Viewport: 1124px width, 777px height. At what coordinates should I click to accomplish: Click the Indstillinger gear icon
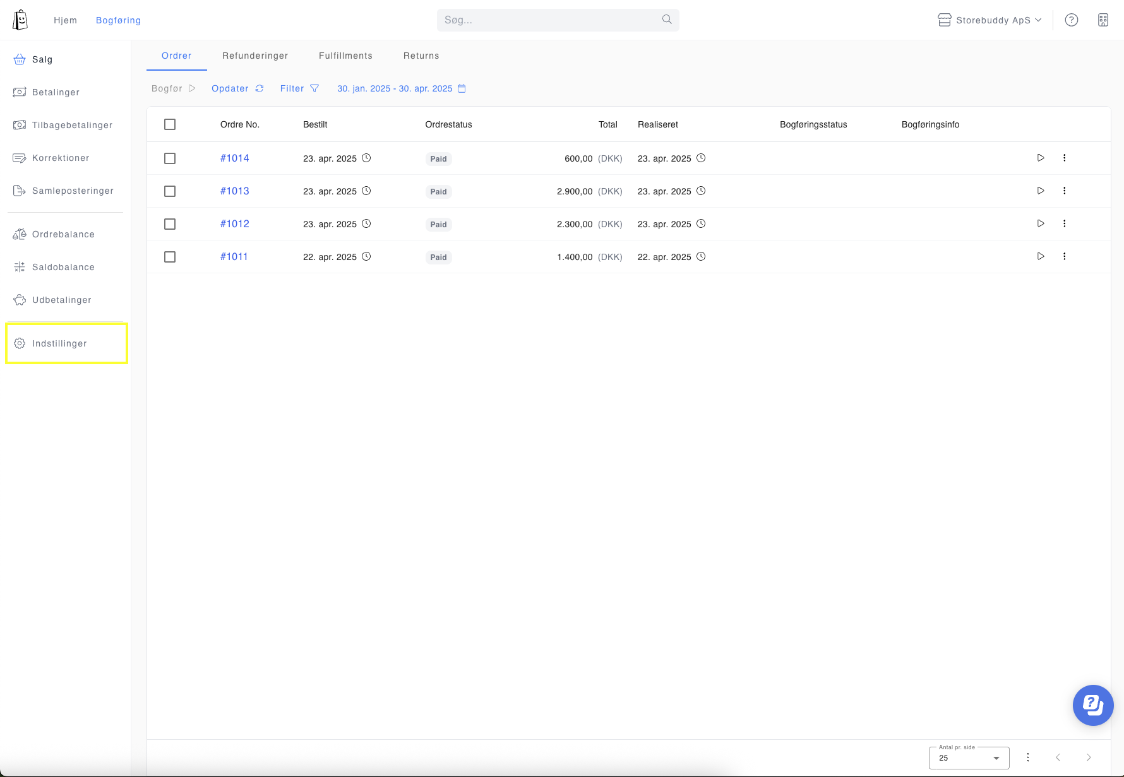pos(20,343)
